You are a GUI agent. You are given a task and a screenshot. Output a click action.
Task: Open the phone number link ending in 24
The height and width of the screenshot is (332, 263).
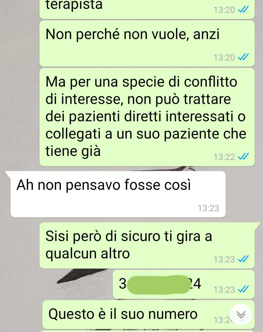pos(160,283)
